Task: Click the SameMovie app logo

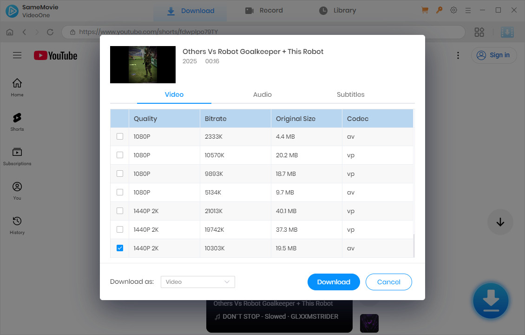Action: click(12, 11)
